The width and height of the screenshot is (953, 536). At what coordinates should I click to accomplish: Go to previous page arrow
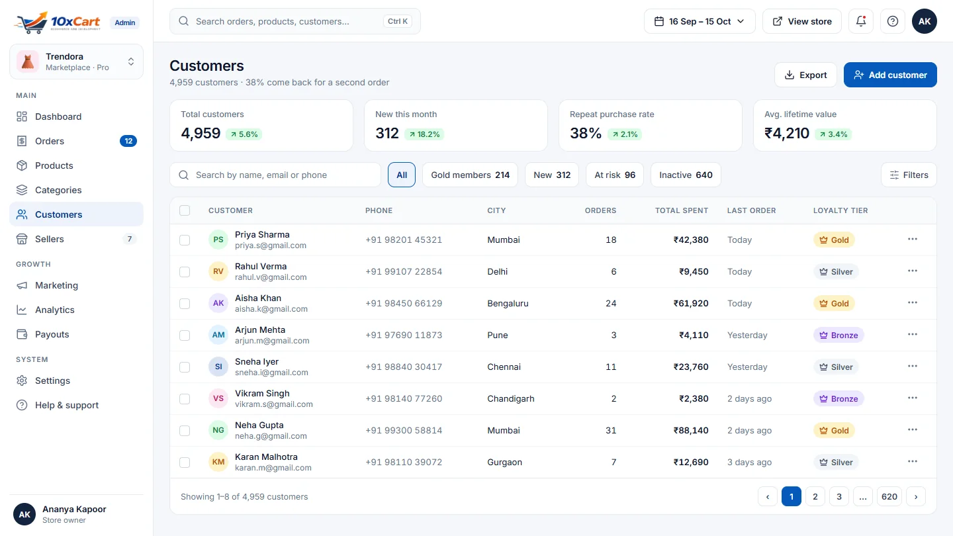(768, 496)
